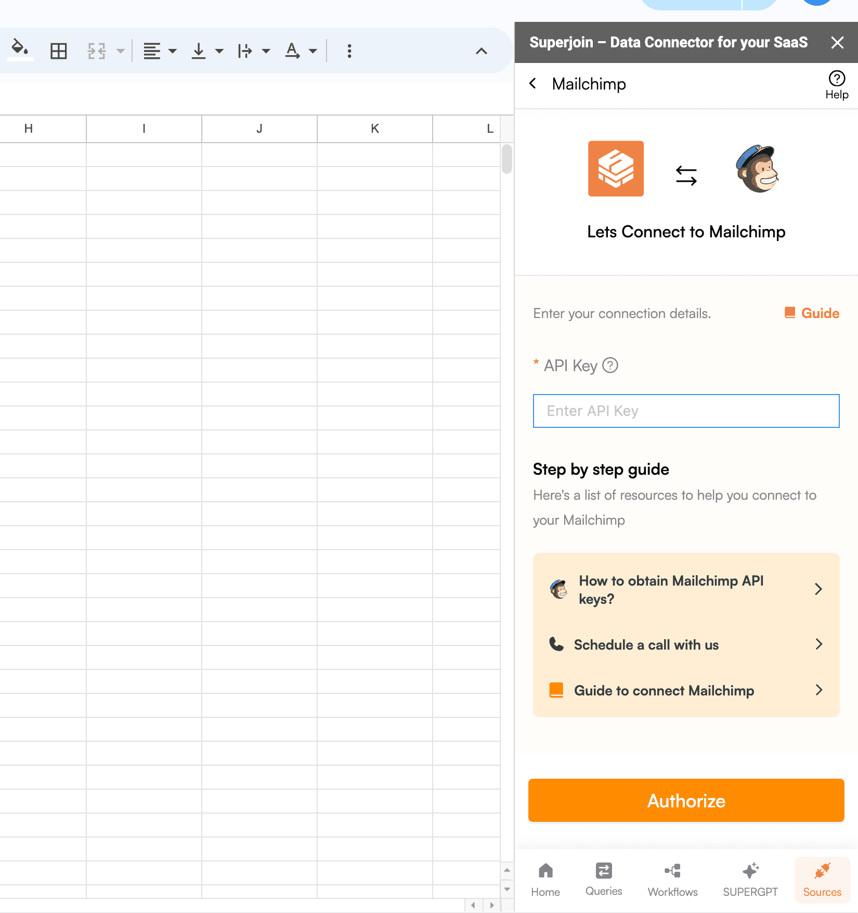Switch to the Workflows tab
Screen dimensions: 858x913
coord(672,880)
